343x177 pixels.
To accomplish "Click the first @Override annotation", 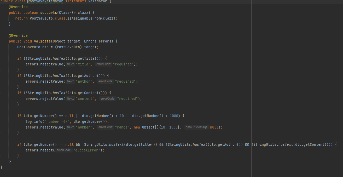I will point(18,7).
